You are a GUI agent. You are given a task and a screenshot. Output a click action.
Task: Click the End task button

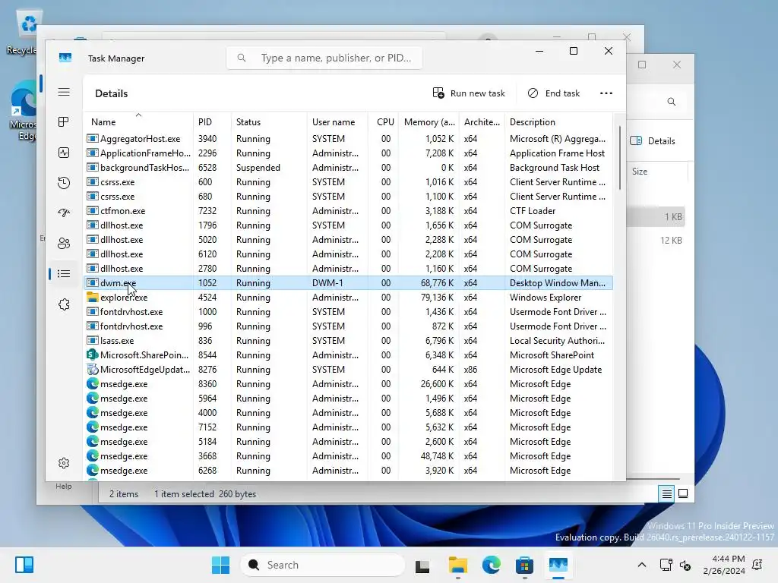554,93
